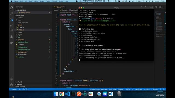Image resolution: width=175 pixels, height=98 pixels.
Task: Click the master branch in the status bar
Action: coord(14,89)
